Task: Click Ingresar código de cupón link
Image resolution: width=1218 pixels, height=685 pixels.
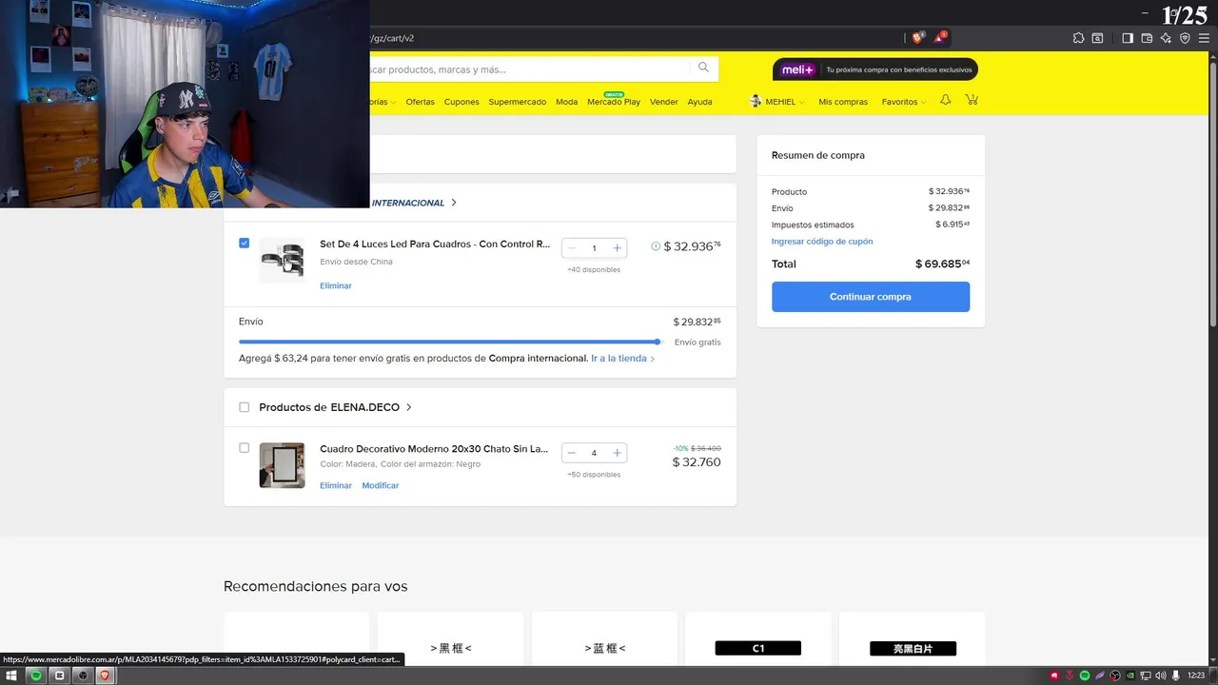Action: (x=822, y=242)
